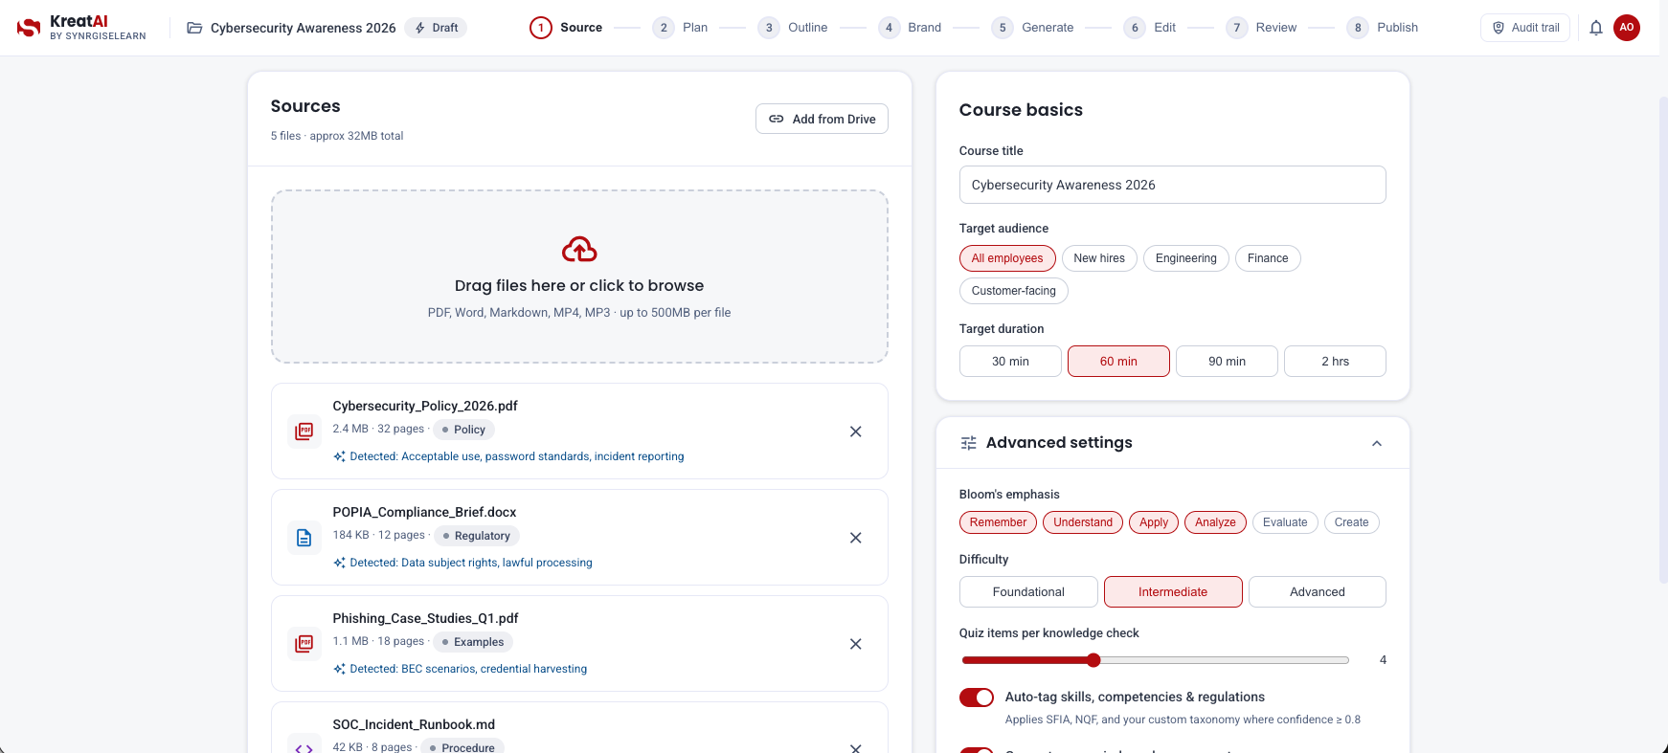Click the page vertical scrollbar
Screen dimensions: 1668x753
(x=1663, y=340)
